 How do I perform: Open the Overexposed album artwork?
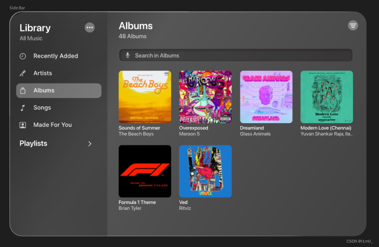pyautogui.click(x=205, y=97)
